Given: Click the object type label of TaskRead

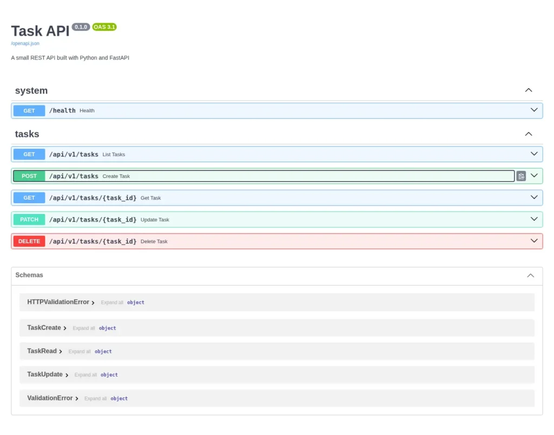Looking at the screenshot, I should pyautogui.click(x=103, y=351).
